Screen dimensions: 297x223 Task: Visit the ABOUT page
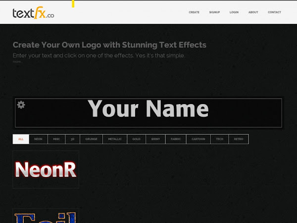[x=253, y=12]
